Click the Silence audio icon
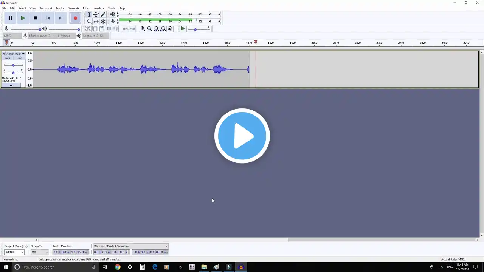The width and height of the screenshot is (484, 272). click(x=116, y=29)
